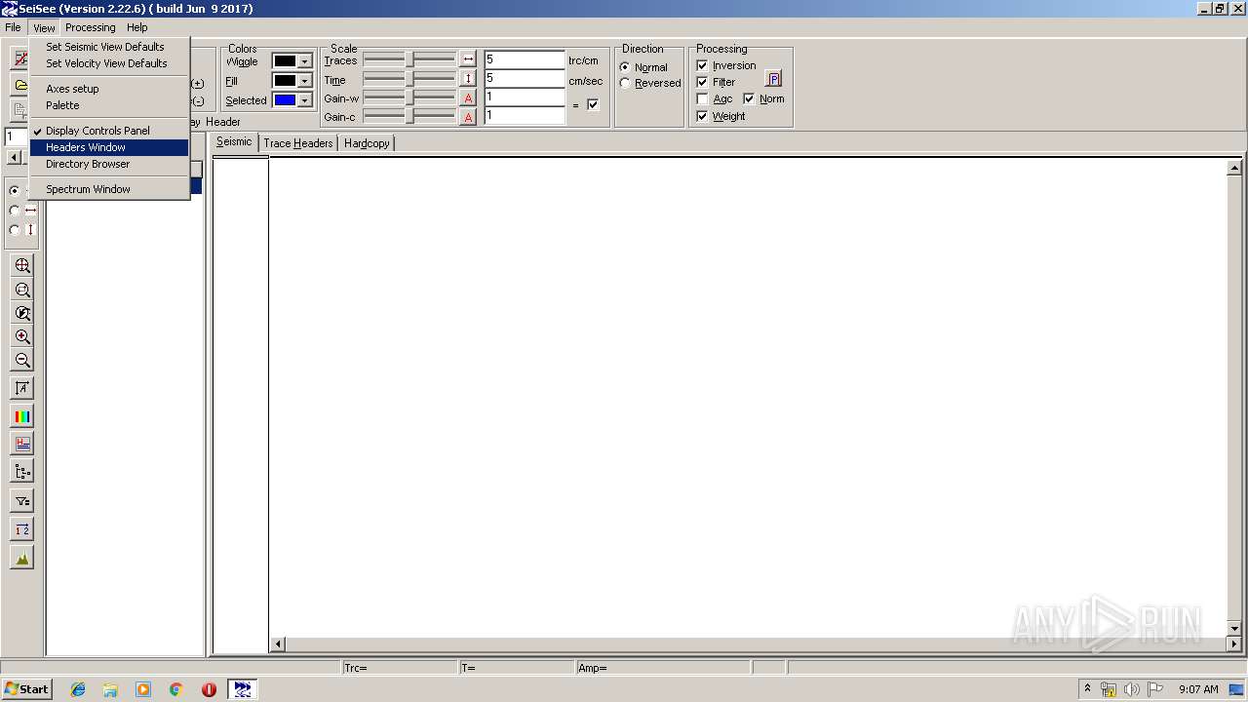Click the headers window icon with red H
The height and width of the screenshot is (702, 1248).
pos(21,444)
